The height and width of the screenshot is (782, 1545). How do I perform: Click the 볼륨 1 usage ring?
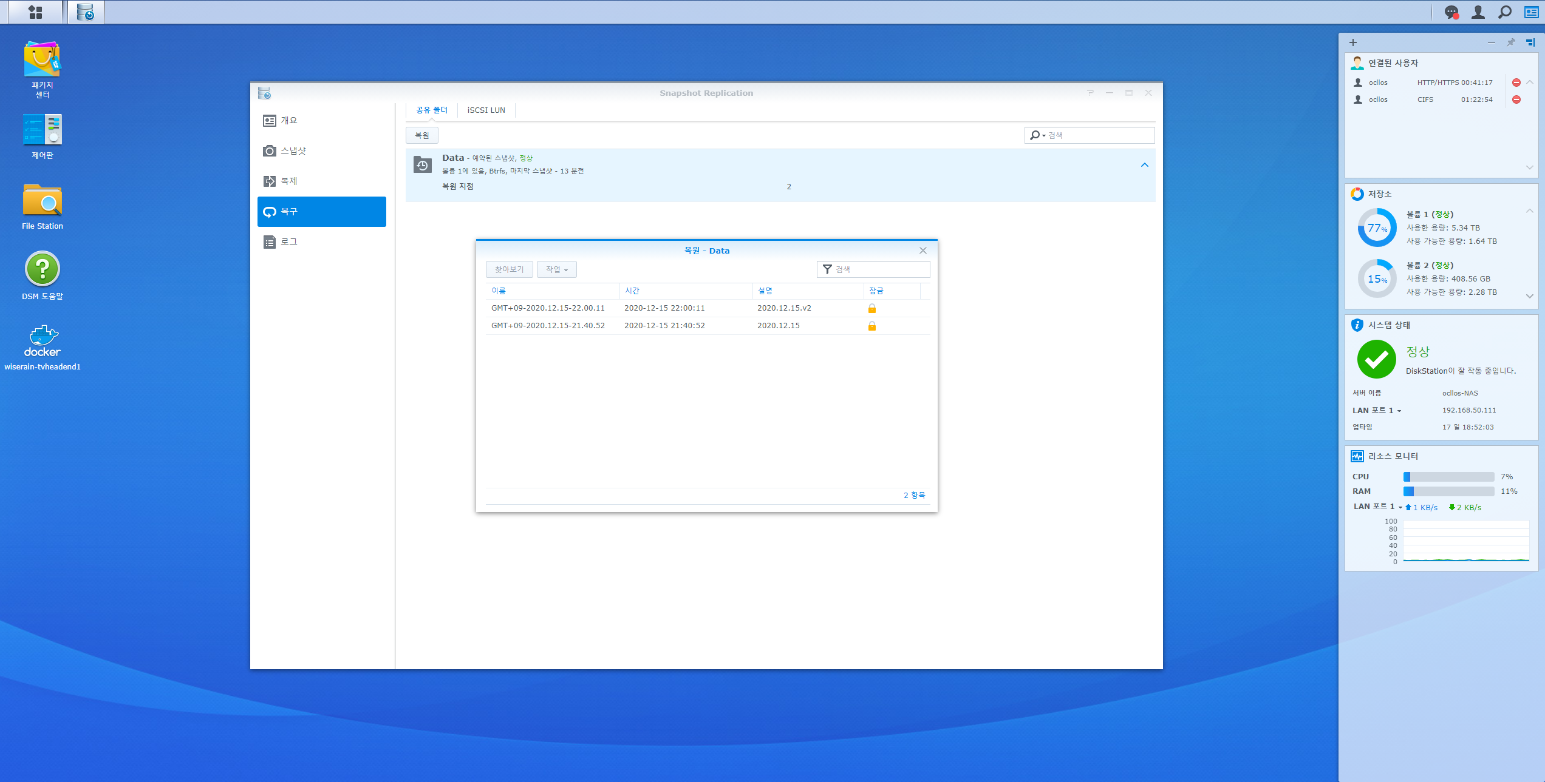1377,228
